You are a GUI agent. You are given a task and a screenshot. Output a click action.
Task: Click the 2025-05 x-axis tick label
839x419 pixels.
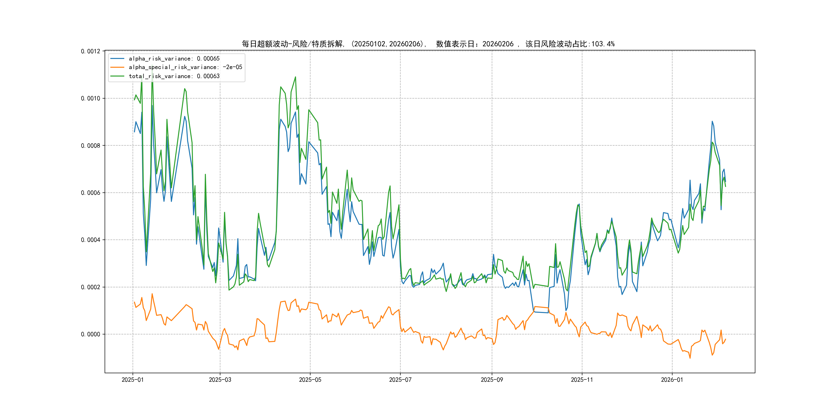(x=310, y=380)
